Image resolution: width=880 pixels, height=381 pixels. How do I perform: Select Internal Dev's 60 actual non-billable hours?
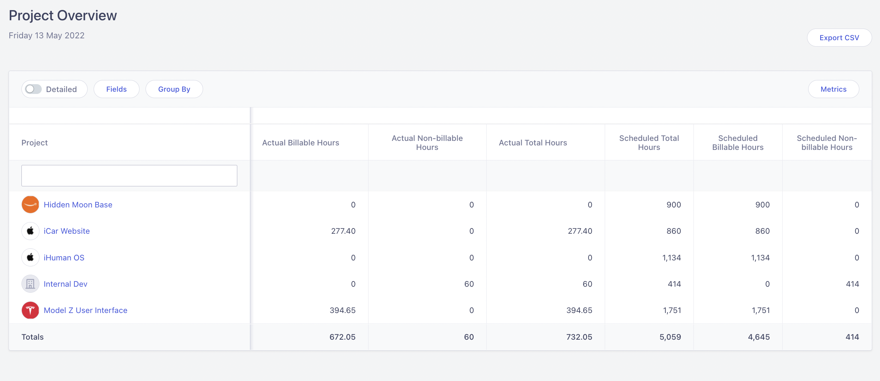pyautogui.click(x=469, y=284)
